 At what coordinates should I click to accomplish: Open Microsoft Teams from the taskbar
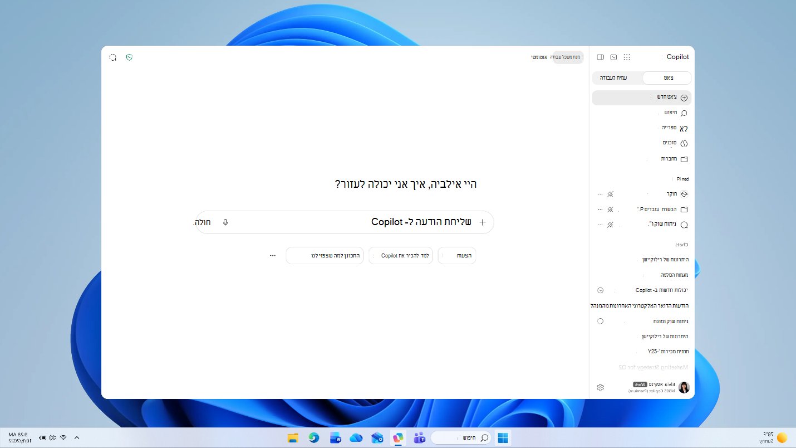coord(419,437)
